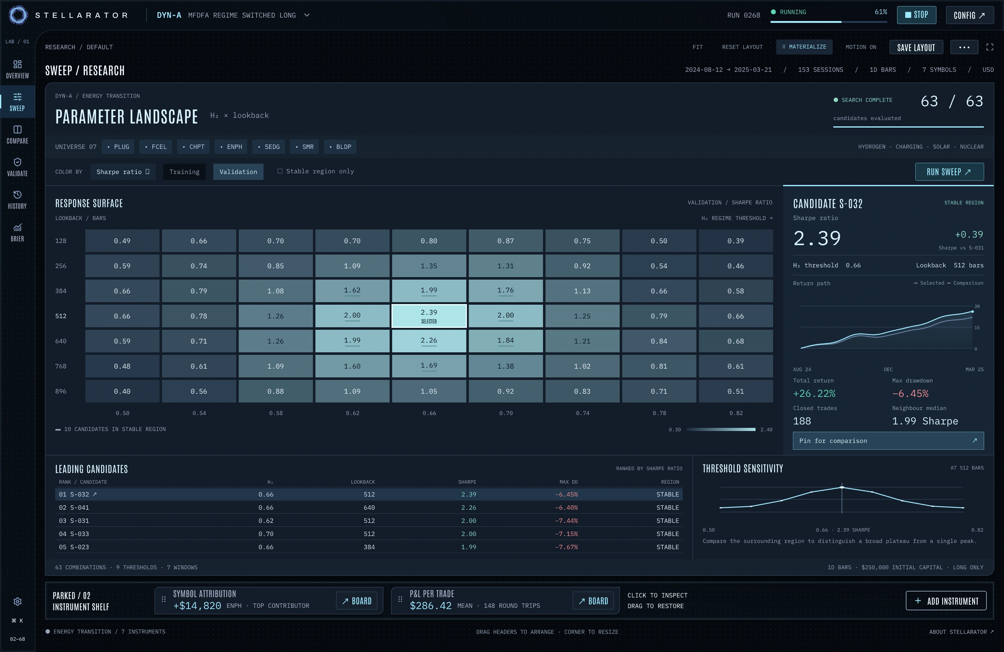The image size is (1004, 652).
Task: Toggle the PLUG symbol chip
Action: tap(118, 147)
